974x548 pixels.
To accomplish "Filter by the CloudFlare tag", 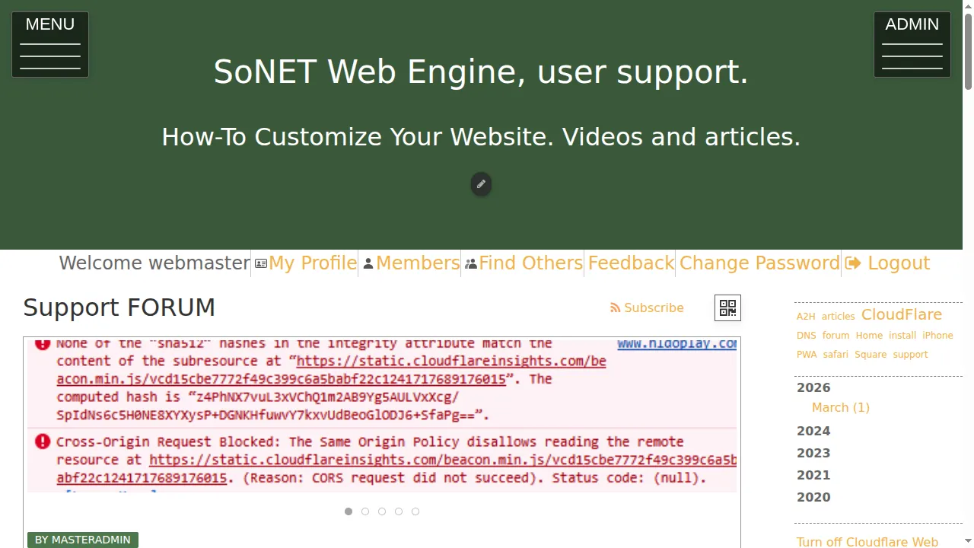I will (902, 314).
